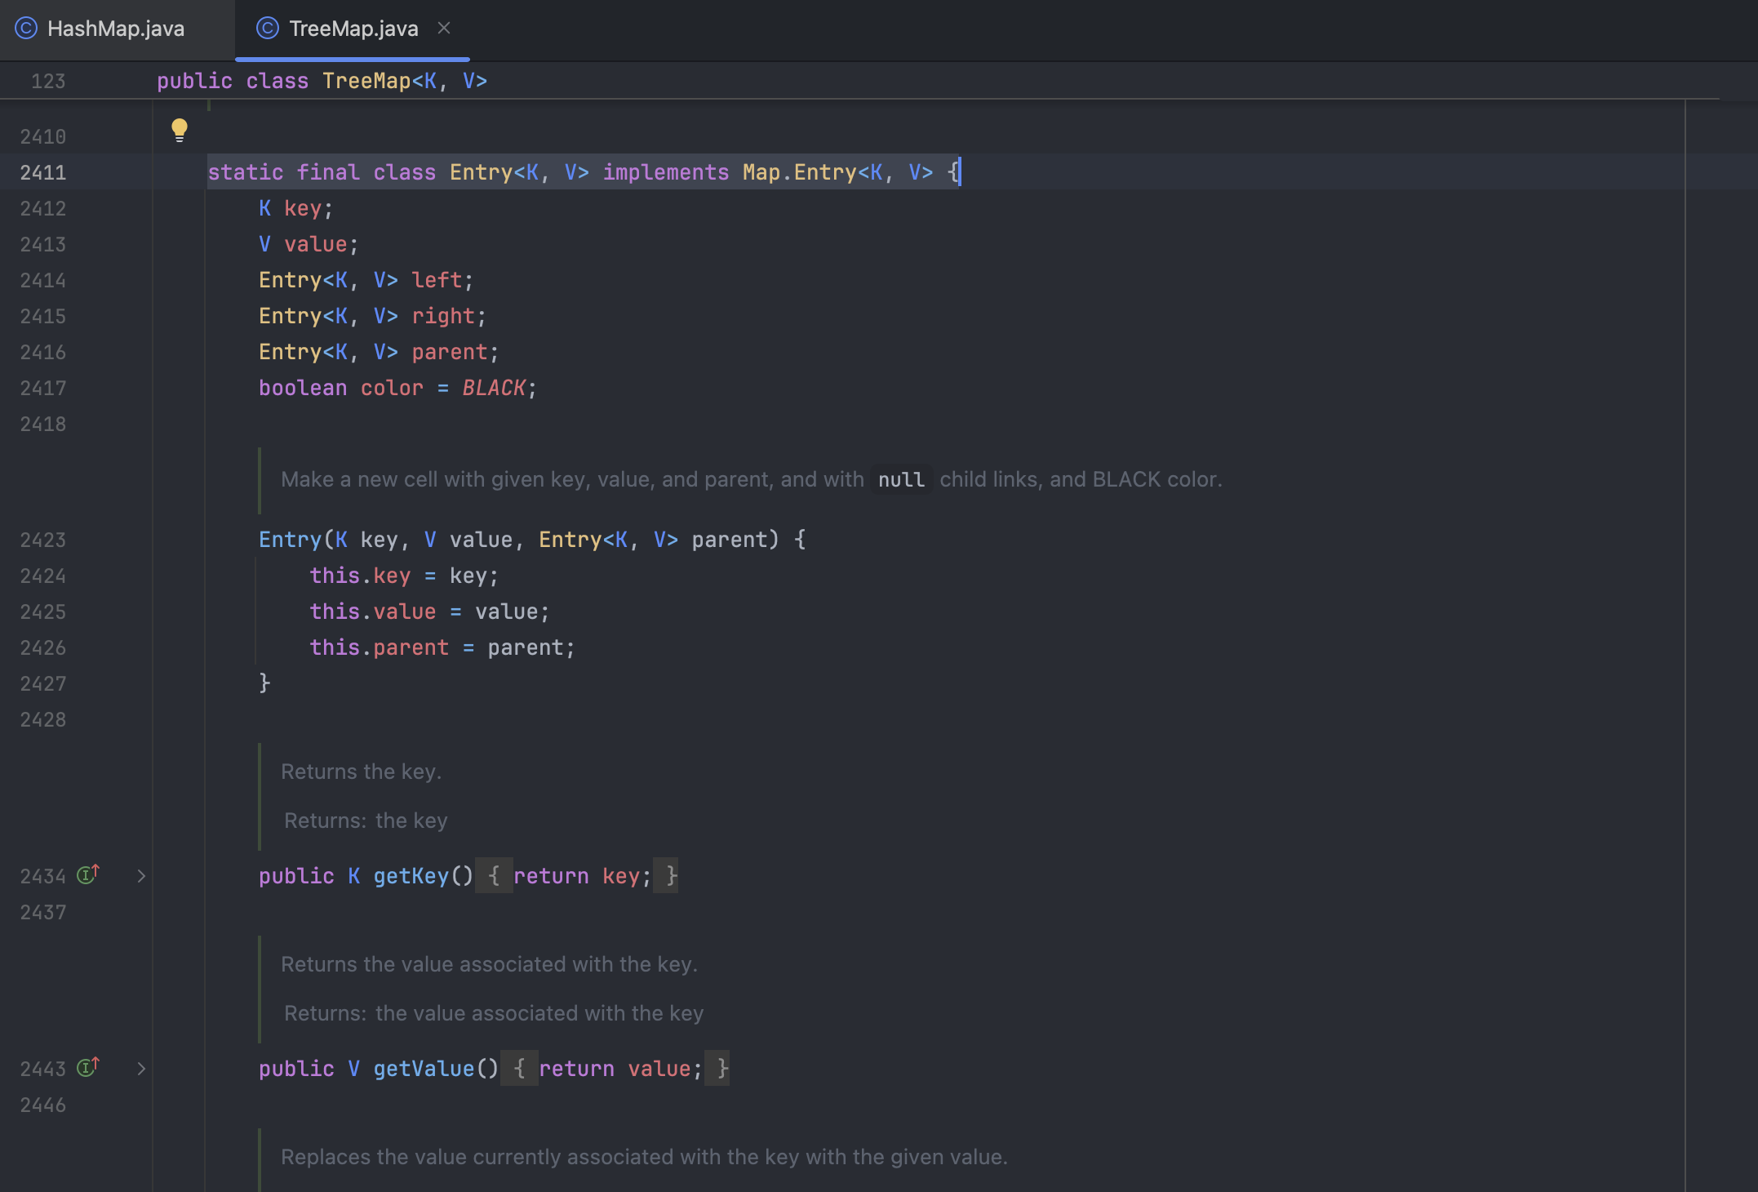Image resolution: width=1758 pixels, height=1192 pixels.
Task: Expand the folded getValue method chevron
Action: [x=141, y=1069]
